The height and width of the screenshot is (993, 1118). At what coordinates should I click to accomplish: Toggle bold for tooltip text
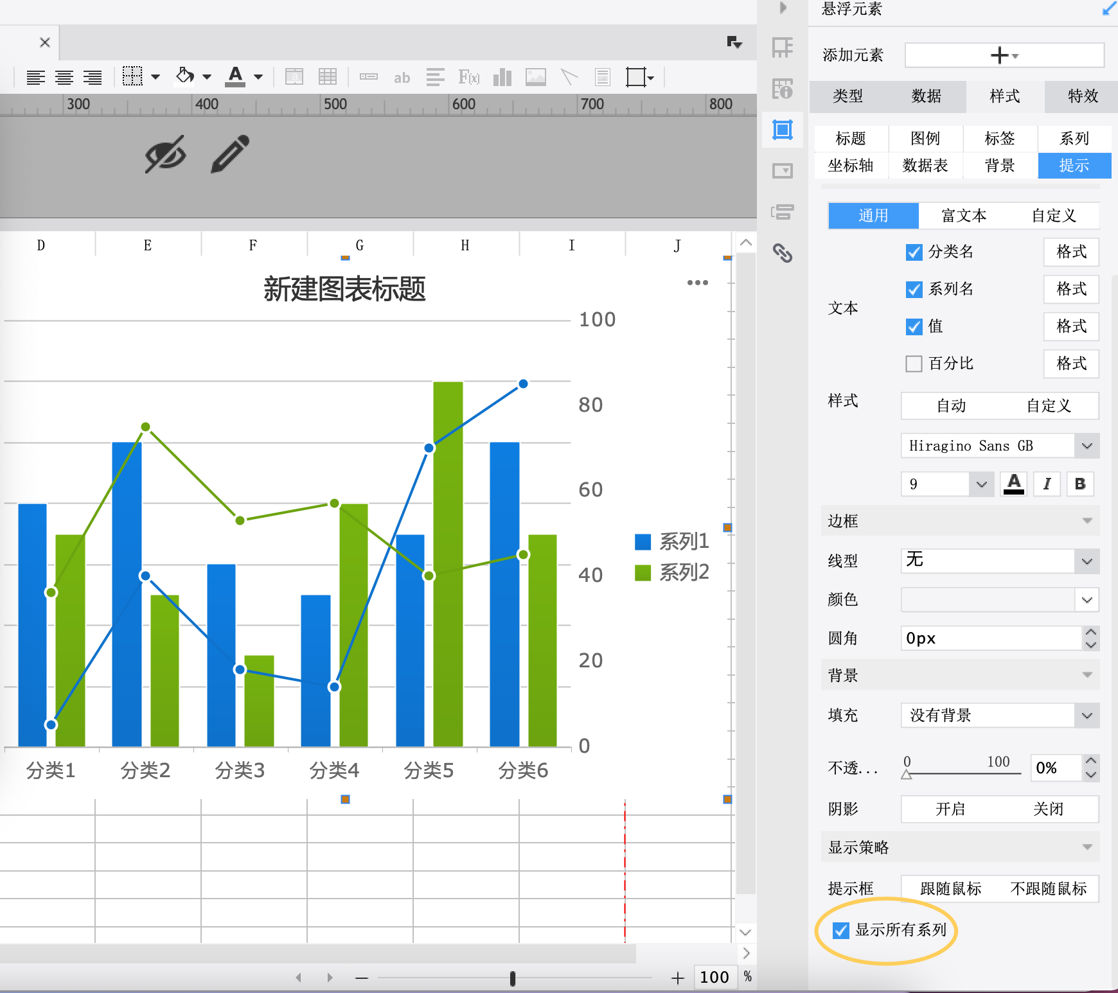click(1080, 484)
